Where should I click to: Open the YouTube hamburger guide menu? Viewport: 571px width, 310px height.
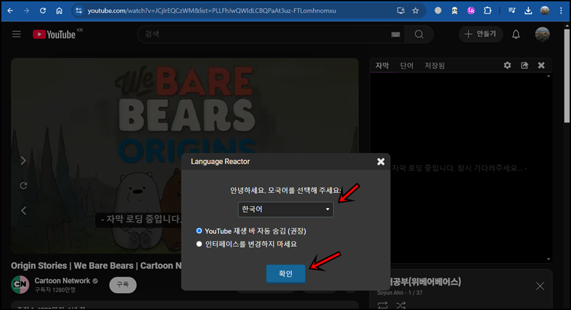coord(16,34)
